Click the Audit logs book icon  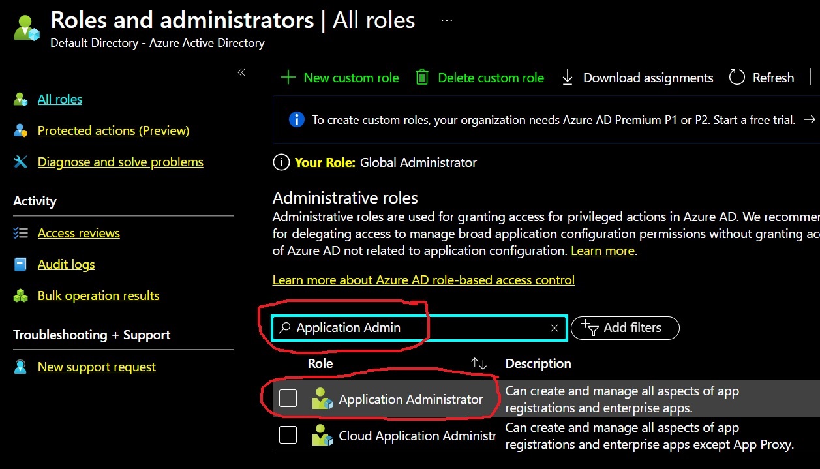(x=21, y=264)
